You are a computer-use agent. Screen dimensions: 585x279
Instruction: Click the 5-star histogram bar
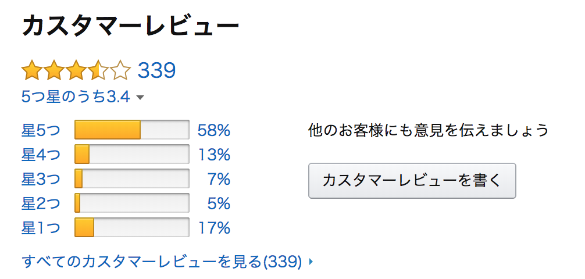(x=132, y=130)
